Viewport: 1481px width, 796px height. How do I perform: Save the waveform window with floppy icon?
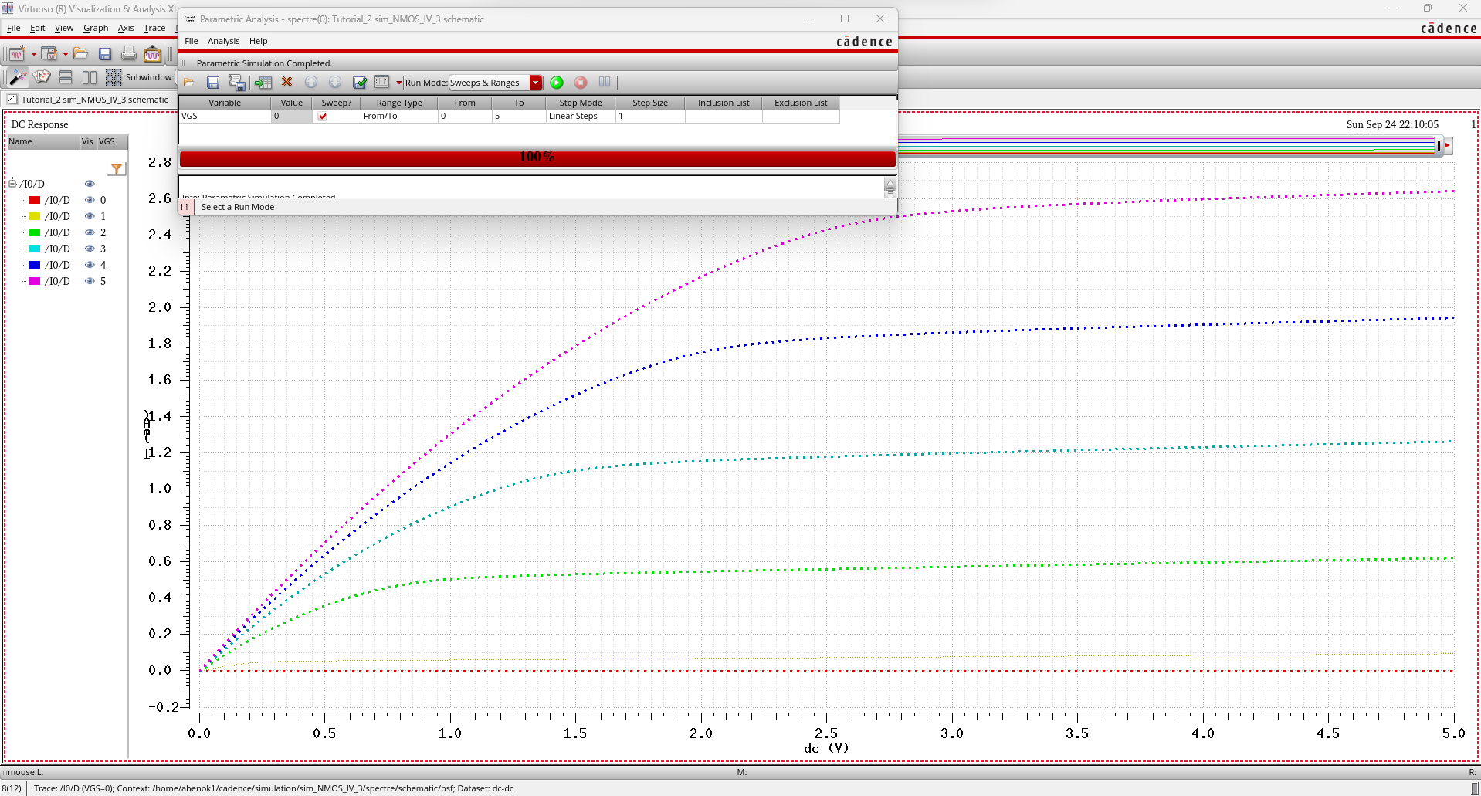105,54
